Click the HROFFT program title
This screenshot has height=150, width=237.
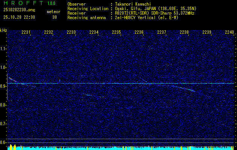[x=23, y=3]
